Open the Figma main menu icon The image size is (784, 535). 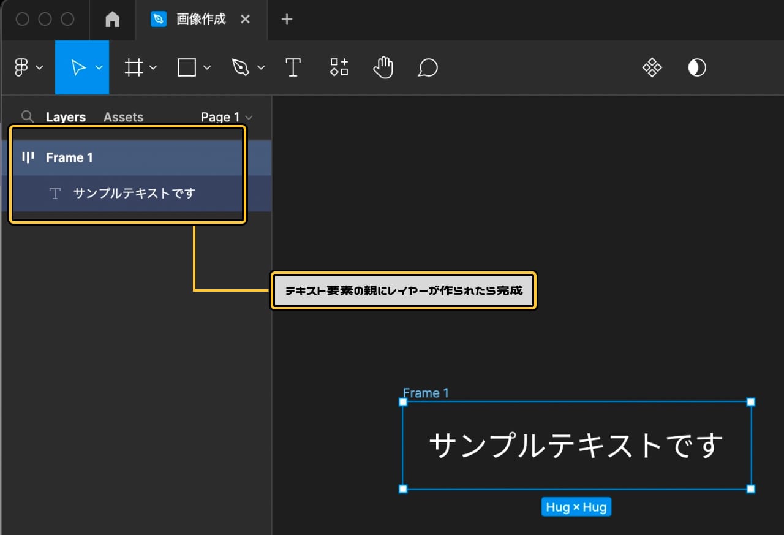[x=22, y=67]
